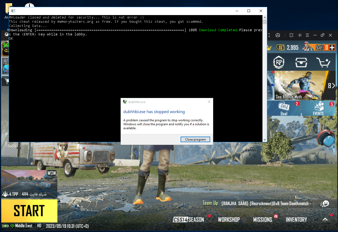The width and height of the screenshot is (338, 232).
Task: Click the console scrollbar up arrow
Action: point(265,17)
